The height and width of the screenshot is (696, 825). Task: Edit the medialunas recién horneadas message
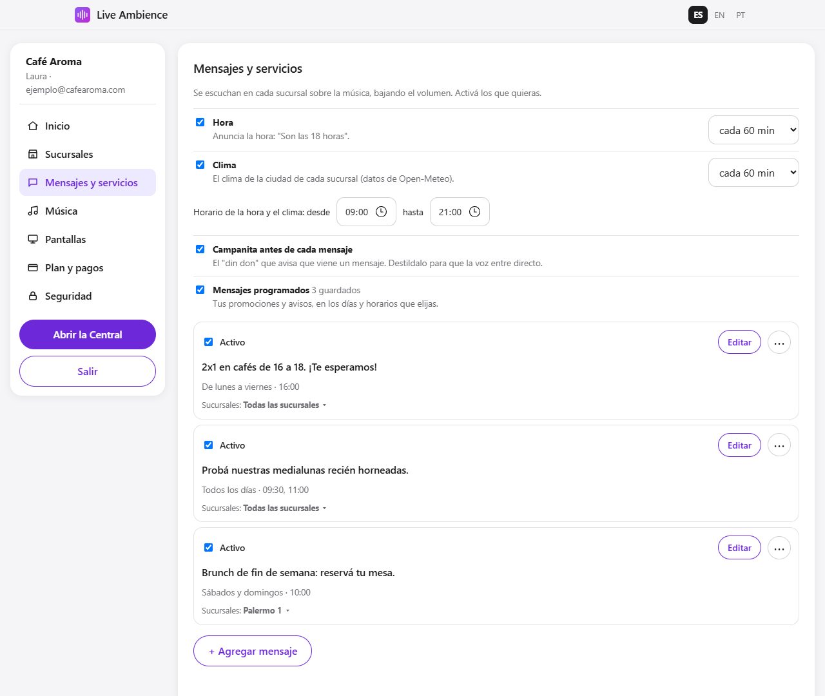point(739,445)
